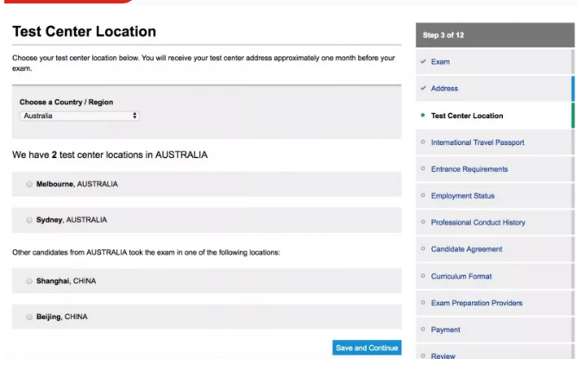The height and width of the screenshot is (371, 578).
Task: Open the Choose a Country / Region dropdown
Action: [x=79, y=115]
